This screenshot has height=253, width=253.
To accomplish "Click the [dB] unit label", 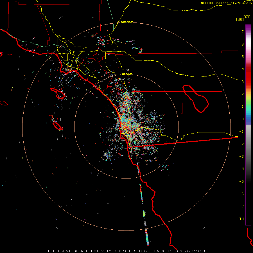I will coord(240,19).
